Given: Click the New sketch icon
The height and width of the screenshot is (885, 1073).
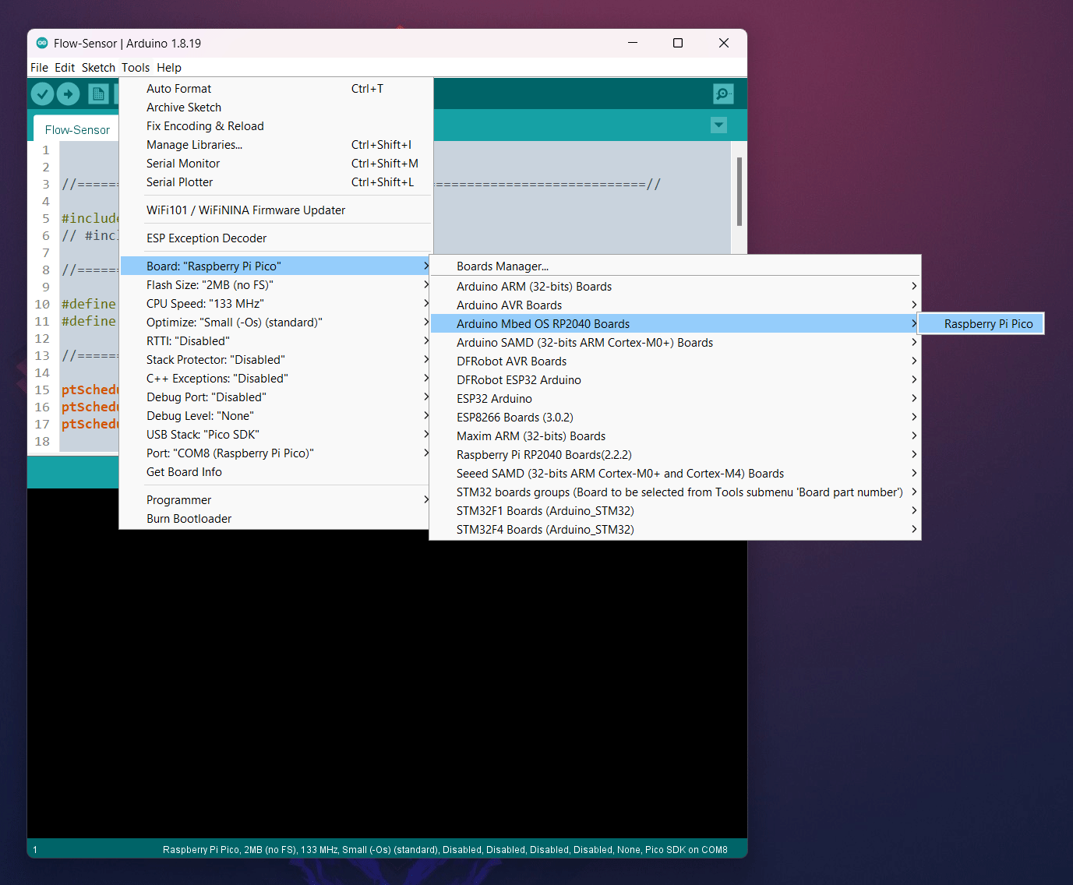Looking at the screenshot, I should click(x=98, y=94).
